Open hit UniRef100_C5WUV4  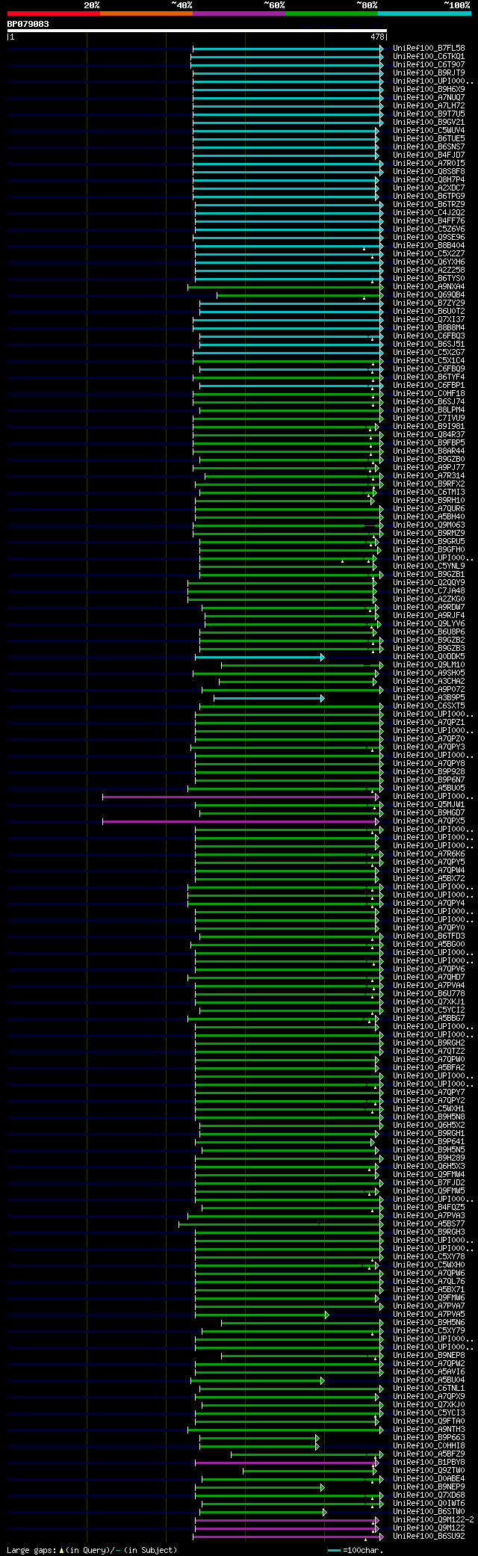(x=429, y=130)
